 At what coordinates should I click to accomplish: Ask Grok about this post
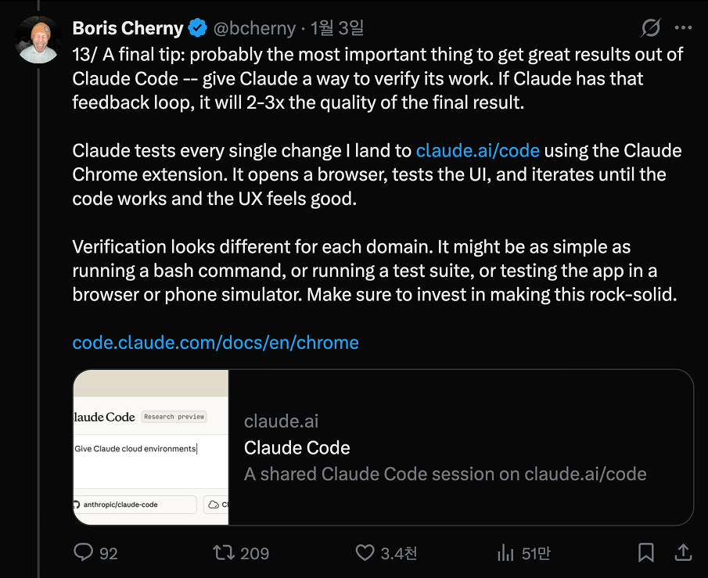pos(649,27)
